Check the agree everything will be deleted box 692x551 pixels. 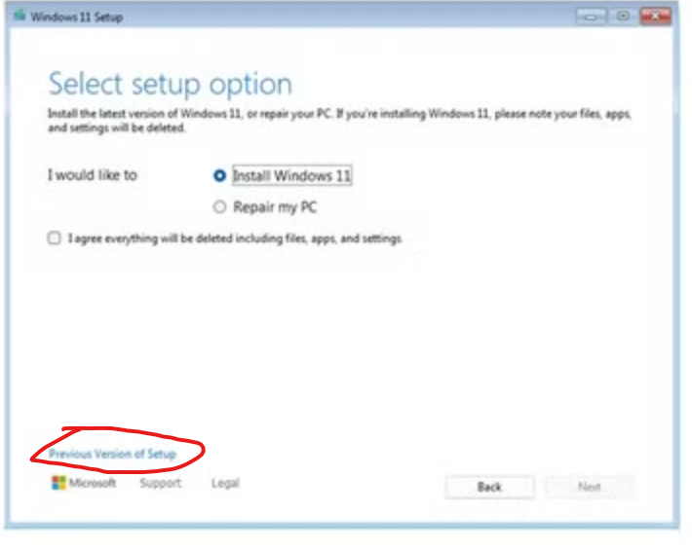[x=54, y=239]
